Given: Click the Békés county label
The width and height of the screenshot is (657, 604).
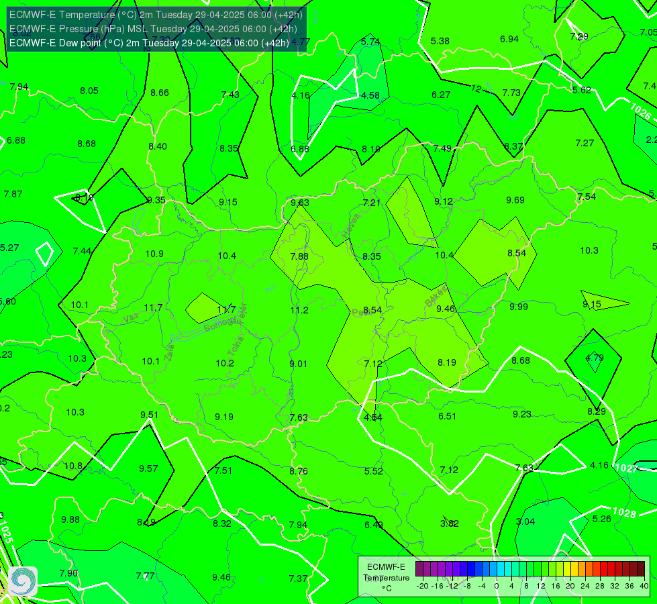Looking at the screenshot, I should tap(436, 297).
